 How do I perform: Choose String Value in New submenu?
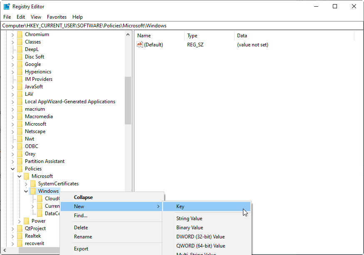click(x=207, y=219)
